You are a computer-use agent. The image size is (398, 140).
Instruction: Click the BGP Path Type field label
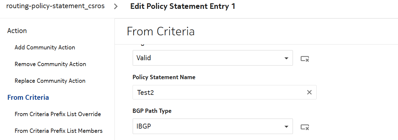pos(152,111)
